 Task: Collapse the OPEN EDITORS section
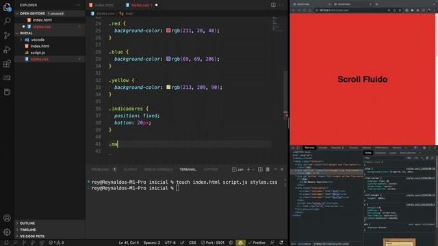point(32,14)
